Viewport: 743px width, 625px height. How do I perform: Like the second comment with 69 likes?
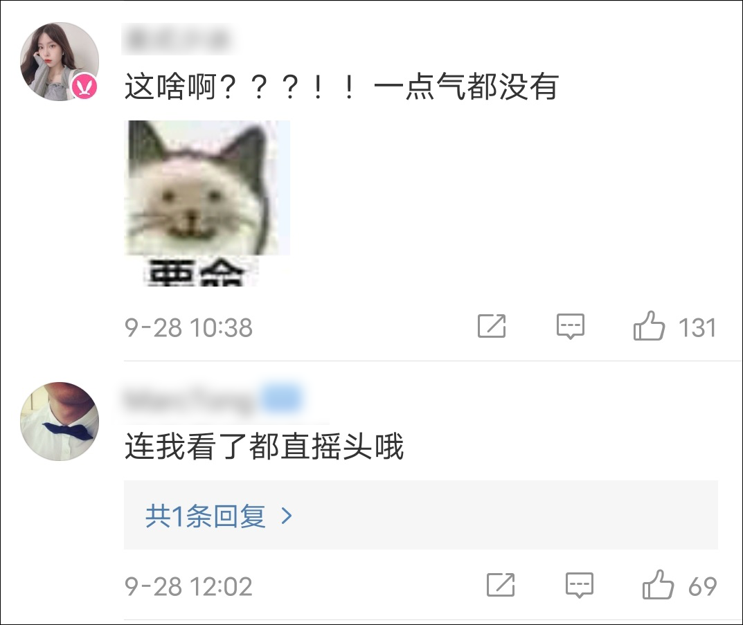click(x=658, y=585)
